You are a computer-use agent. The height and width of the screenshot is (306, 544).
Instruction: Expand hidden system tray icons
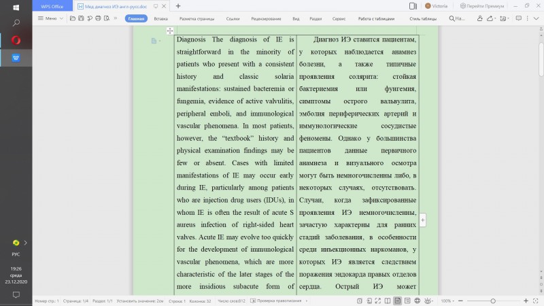25,243
